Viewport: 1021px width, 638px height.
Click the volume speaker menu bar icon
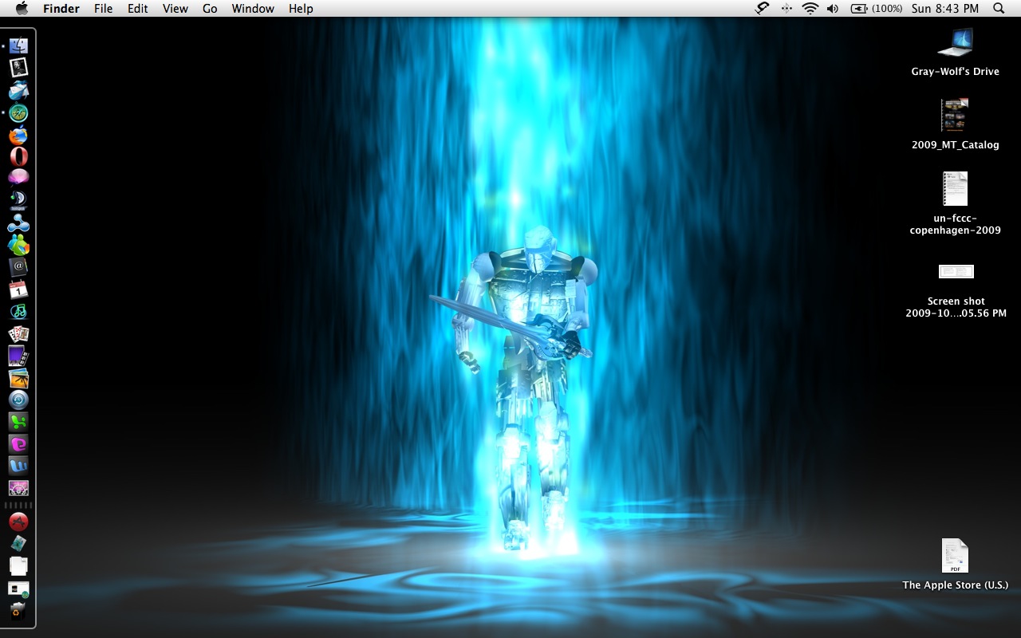point(833,9)
